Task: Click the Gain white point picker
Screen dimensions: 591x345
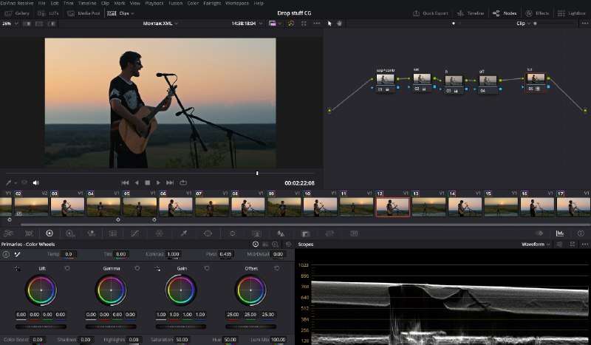Action: pos(157,268)
